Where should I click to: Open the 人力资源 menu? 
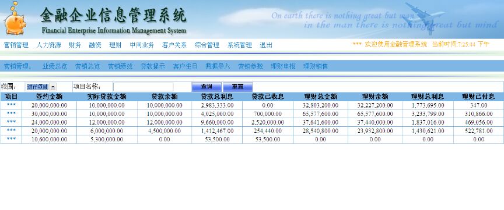pyautogui.click(x=48, y=45)
